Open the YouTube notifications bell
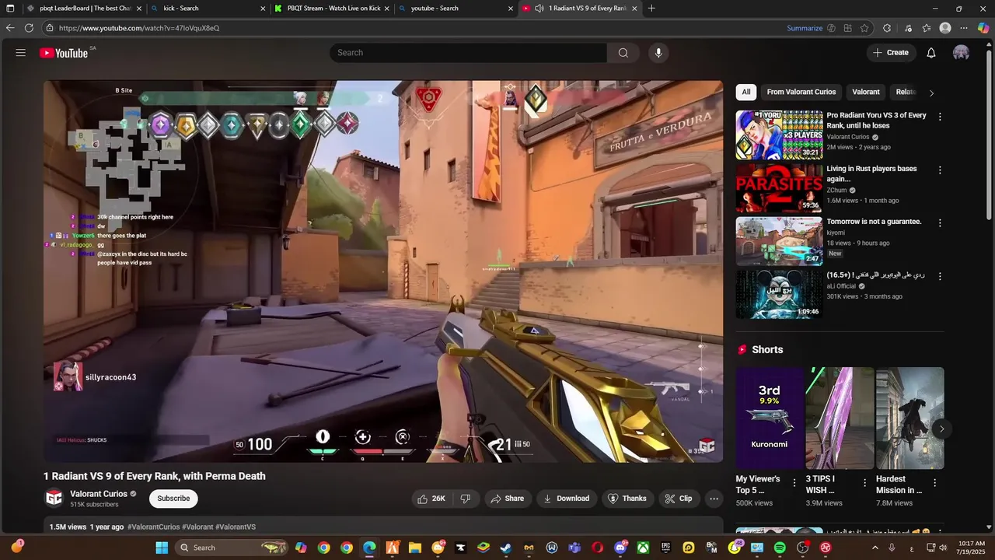Viewport: 995px width, 560px height. click(x=931, y=53)
